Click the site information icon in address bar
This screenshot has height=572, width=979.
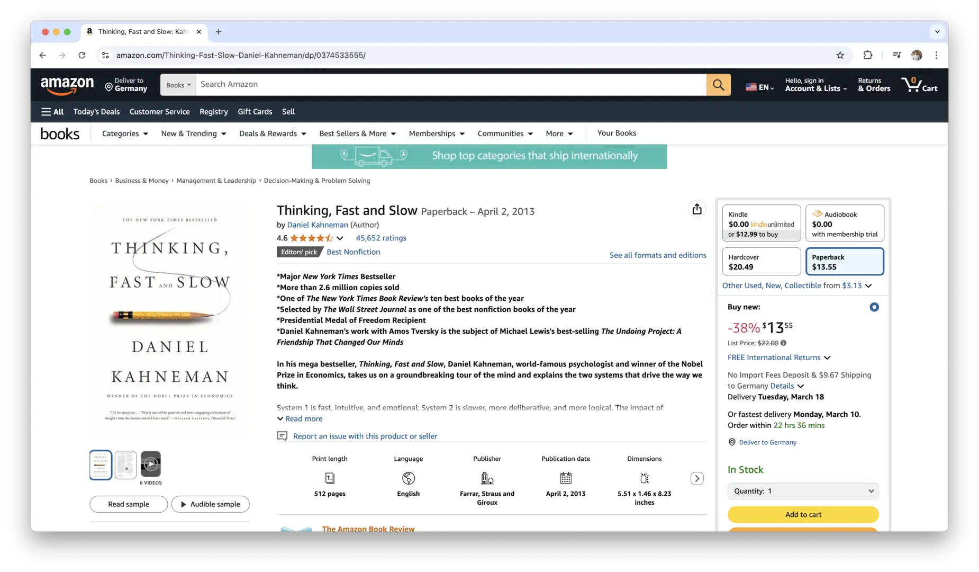[105, 55]
